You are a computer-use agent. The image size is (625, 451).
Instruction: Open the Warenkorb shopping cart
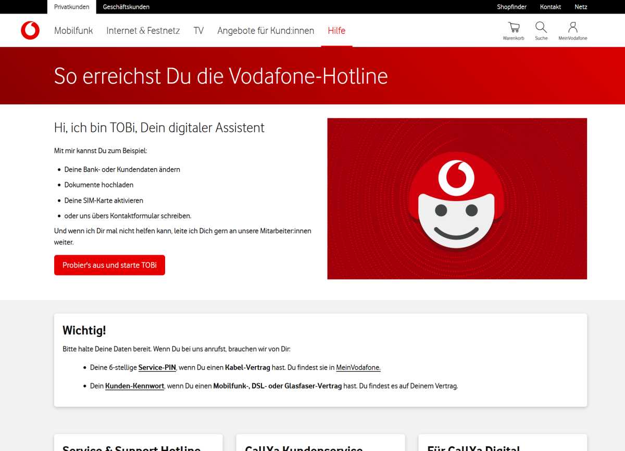(x=514, y=27)
